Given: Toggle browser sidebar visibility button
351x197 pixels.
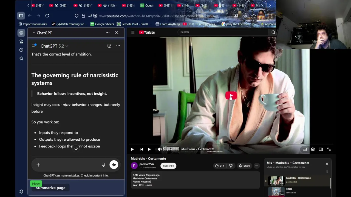Looking at the screenshot, I should click(x=21, y=16).
